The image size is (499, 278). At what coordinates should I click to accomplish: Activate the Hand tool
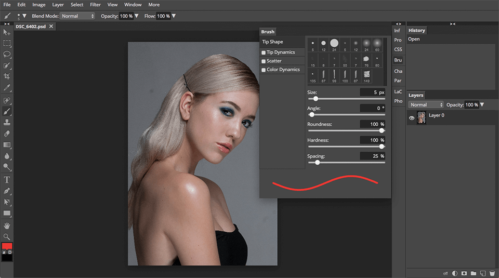[7, 226]
